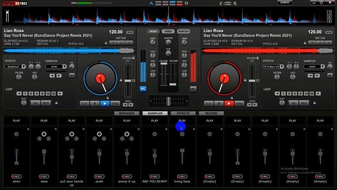Screen dimensions: 337x190
Task: Select waveform zoom level 3
Action: (x=329, y=21)
